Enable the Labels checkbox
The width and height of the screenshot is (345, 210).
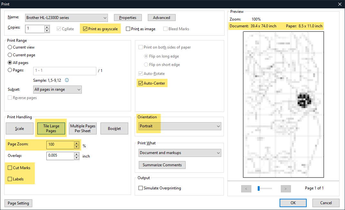click(x=10, y=179)
